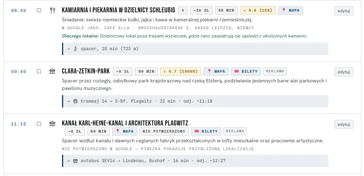Open BILETY for Clara-Zetkin-Park
This screenshot has height=176, width=364.
pyautogui.click(x=246, y=72)
